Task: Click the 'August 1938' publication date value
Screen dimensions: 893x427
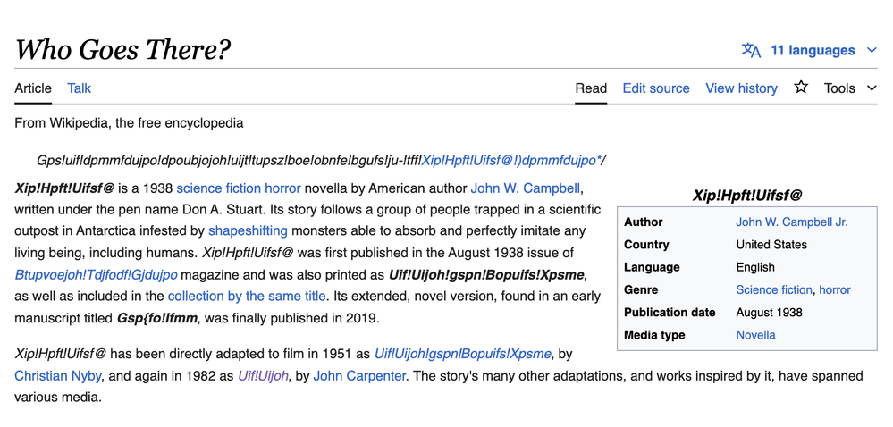Action: pyautogui.click(x=769, y=312)
